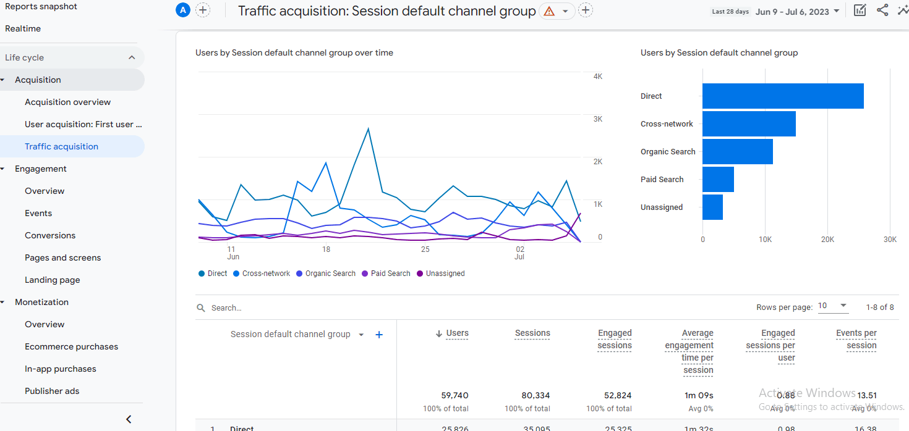Click inside the table Search field
Image resolution: width=909 pixels, height=431 pixels.
247,308
